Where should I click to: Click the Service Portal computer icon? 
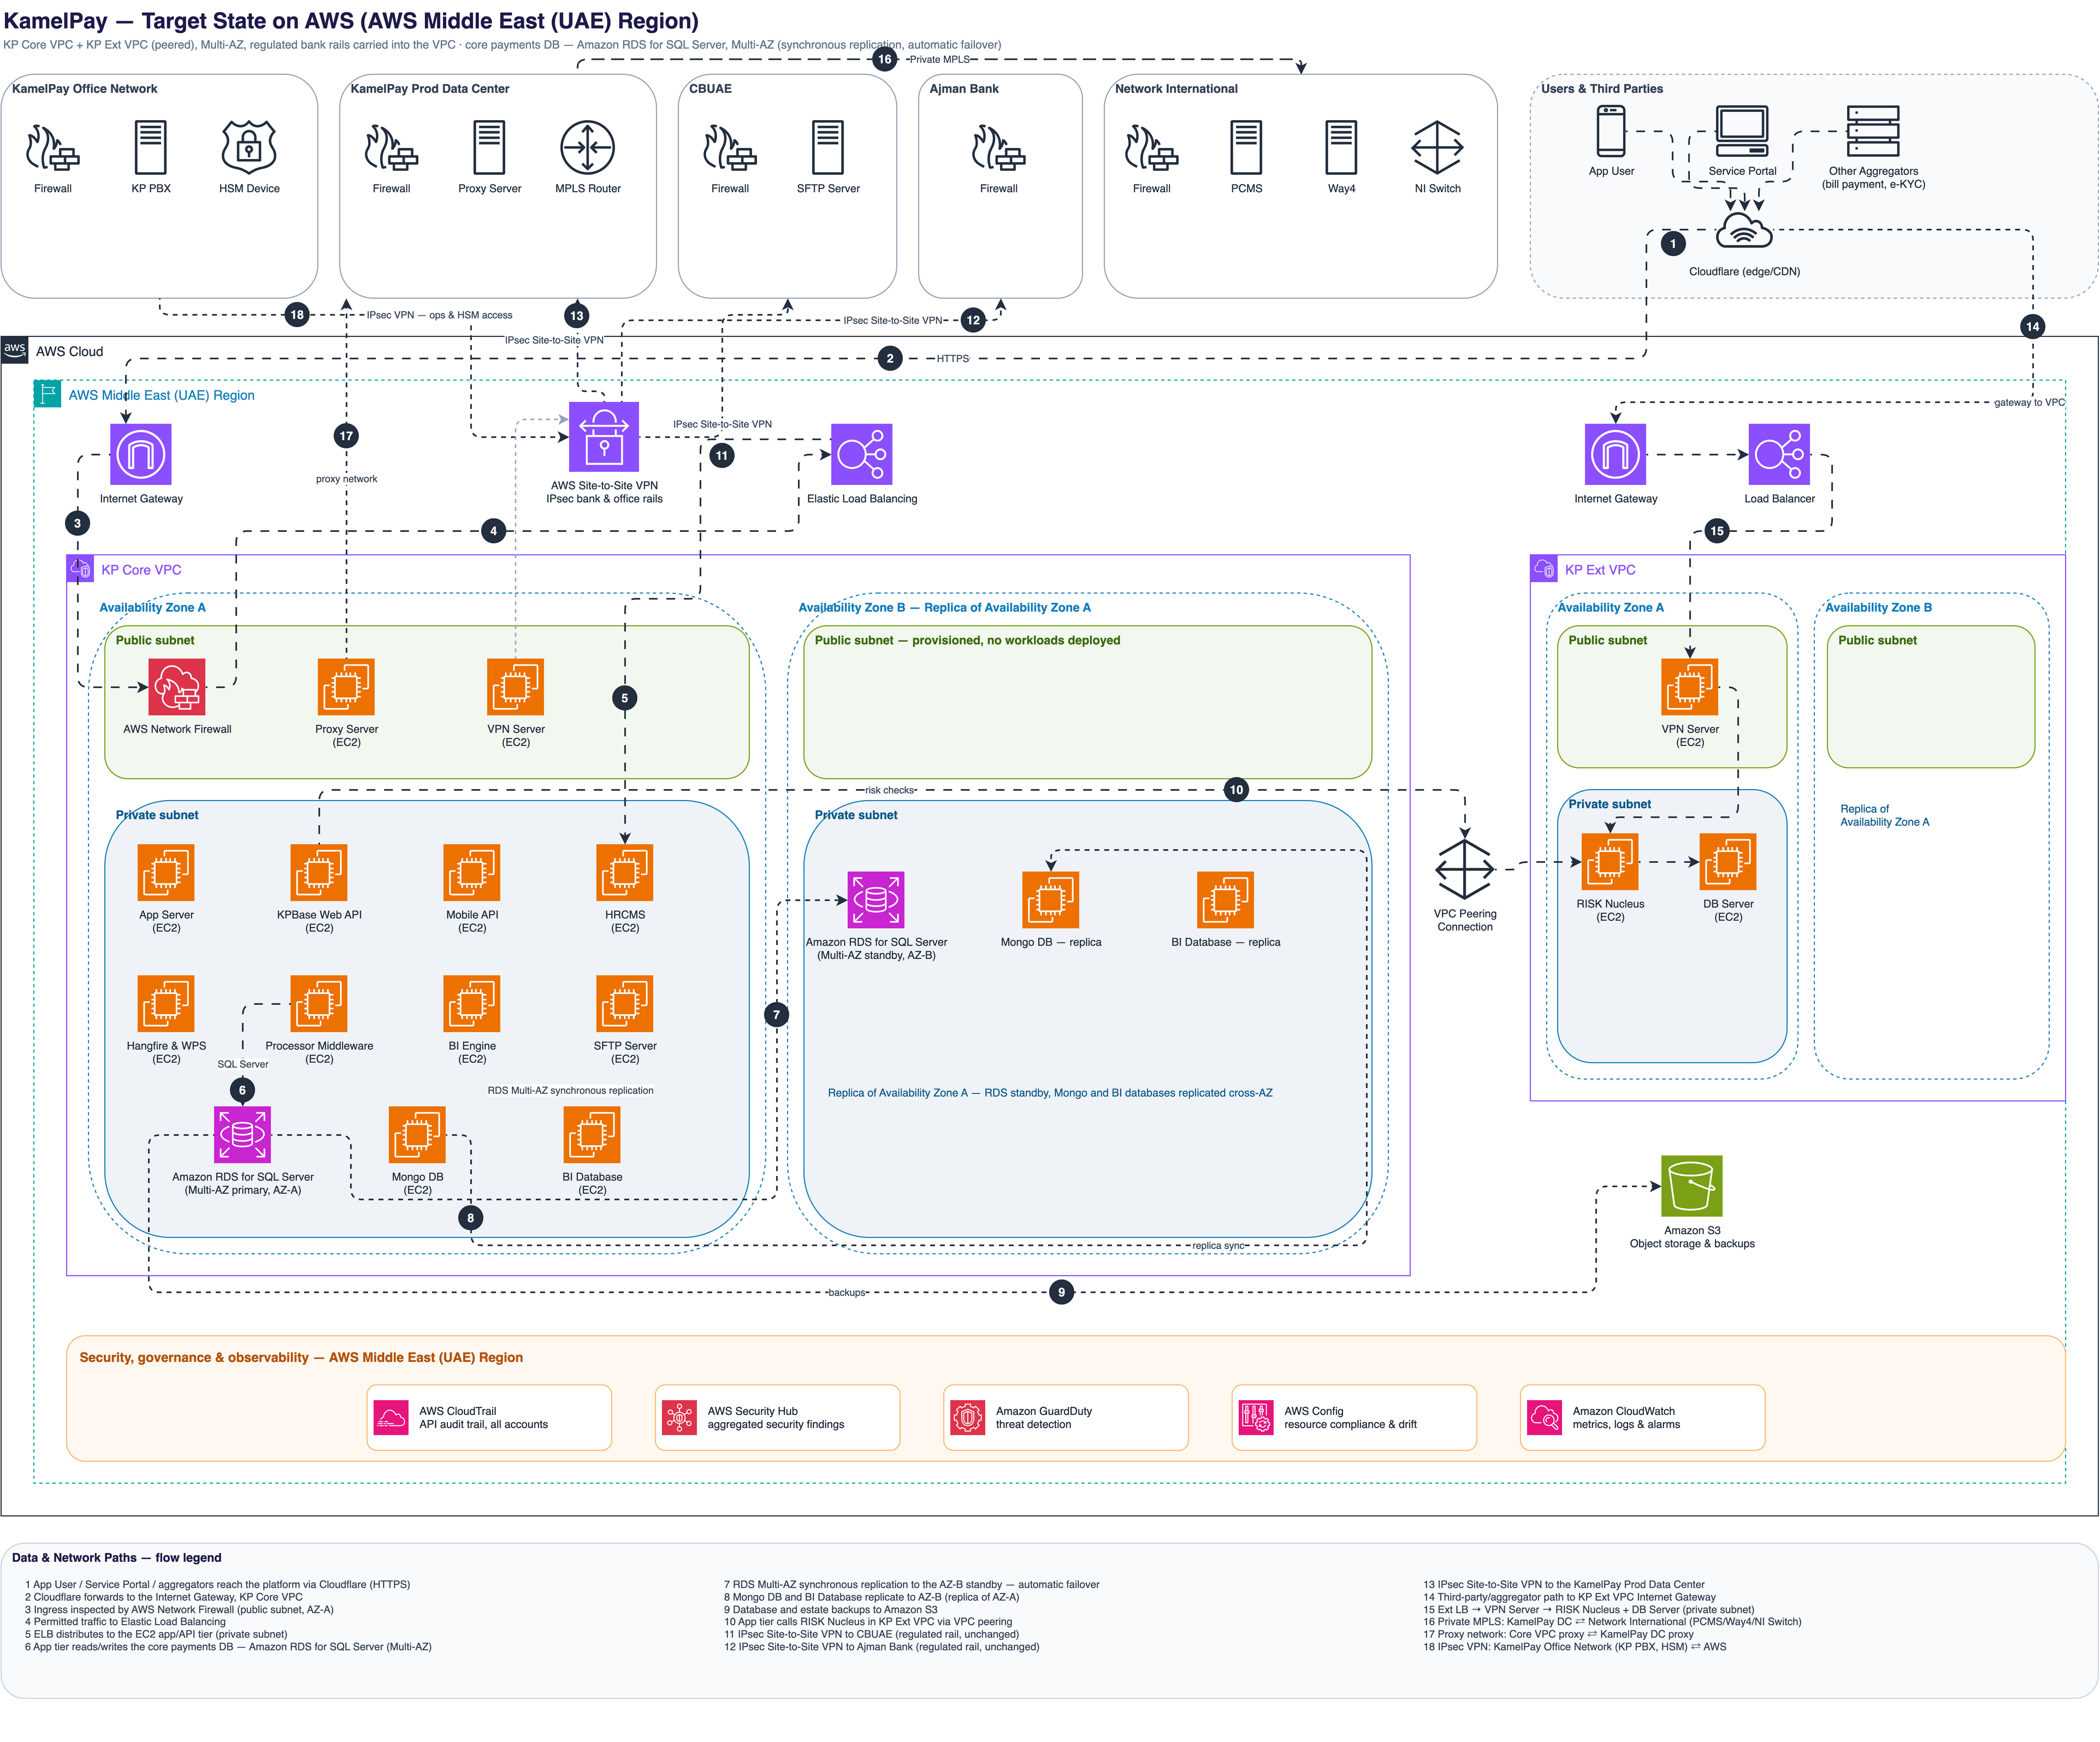(x=1742, y=131)
